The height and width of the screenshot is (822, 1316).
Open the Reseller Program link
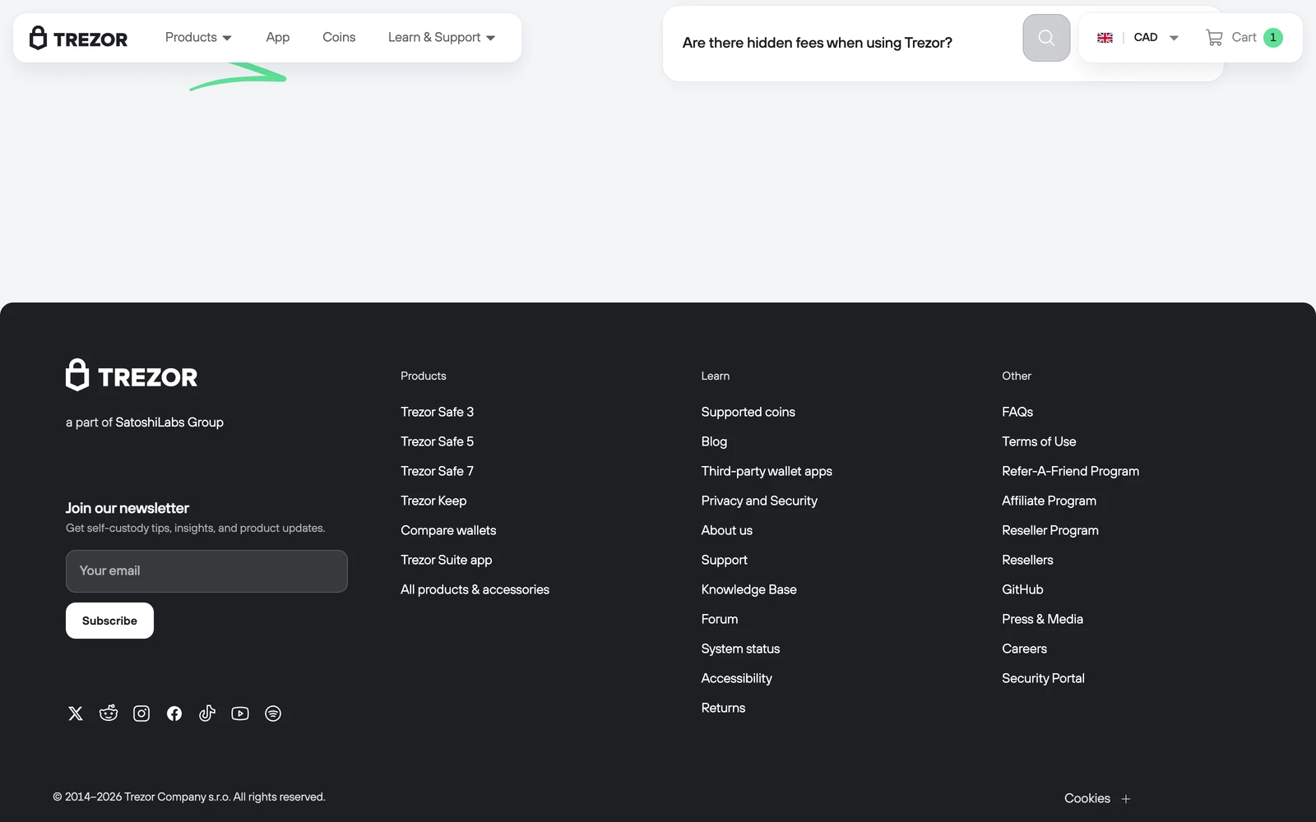click(x=1050, y=530)
